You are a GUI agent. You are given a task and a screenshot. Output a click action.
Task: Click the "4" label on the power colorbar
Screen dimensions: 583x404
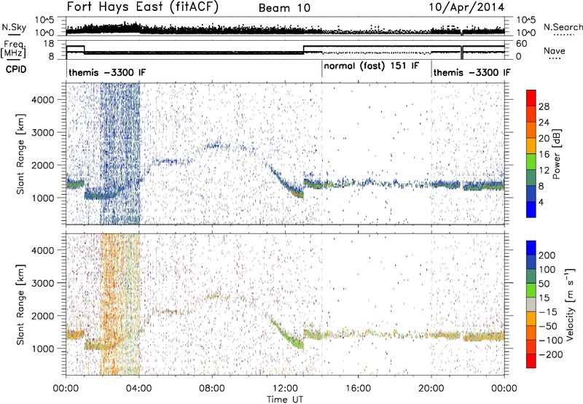coord(541,202)
